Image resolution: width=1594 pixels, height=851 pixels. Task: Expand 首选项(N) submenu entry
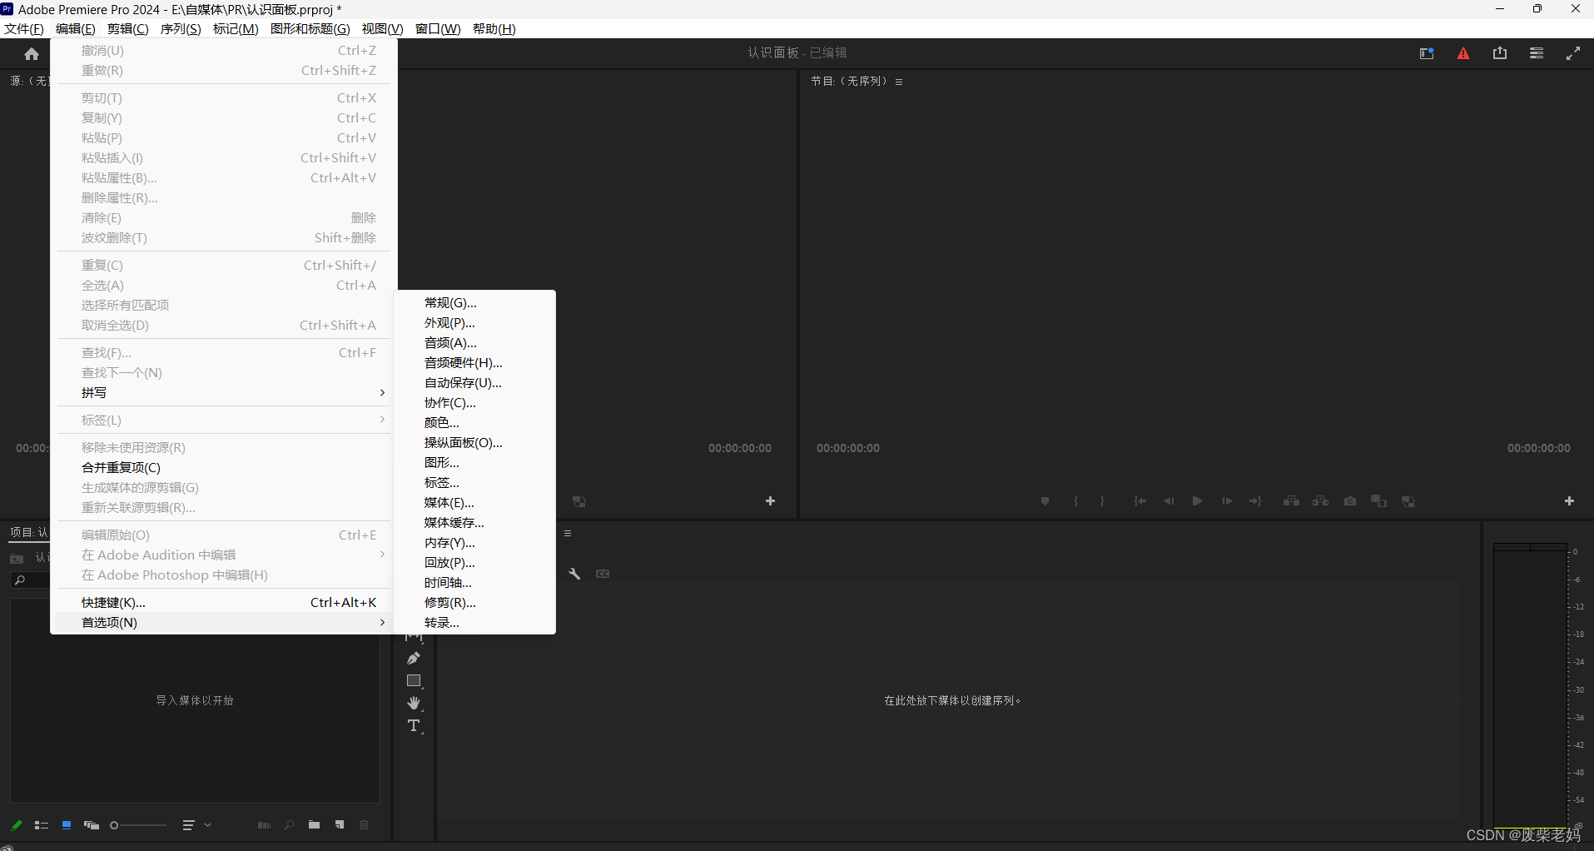(x=223, y=623)
